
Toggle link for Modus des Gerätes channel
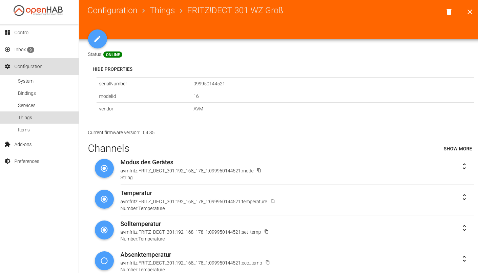click(x=104, y=168)
